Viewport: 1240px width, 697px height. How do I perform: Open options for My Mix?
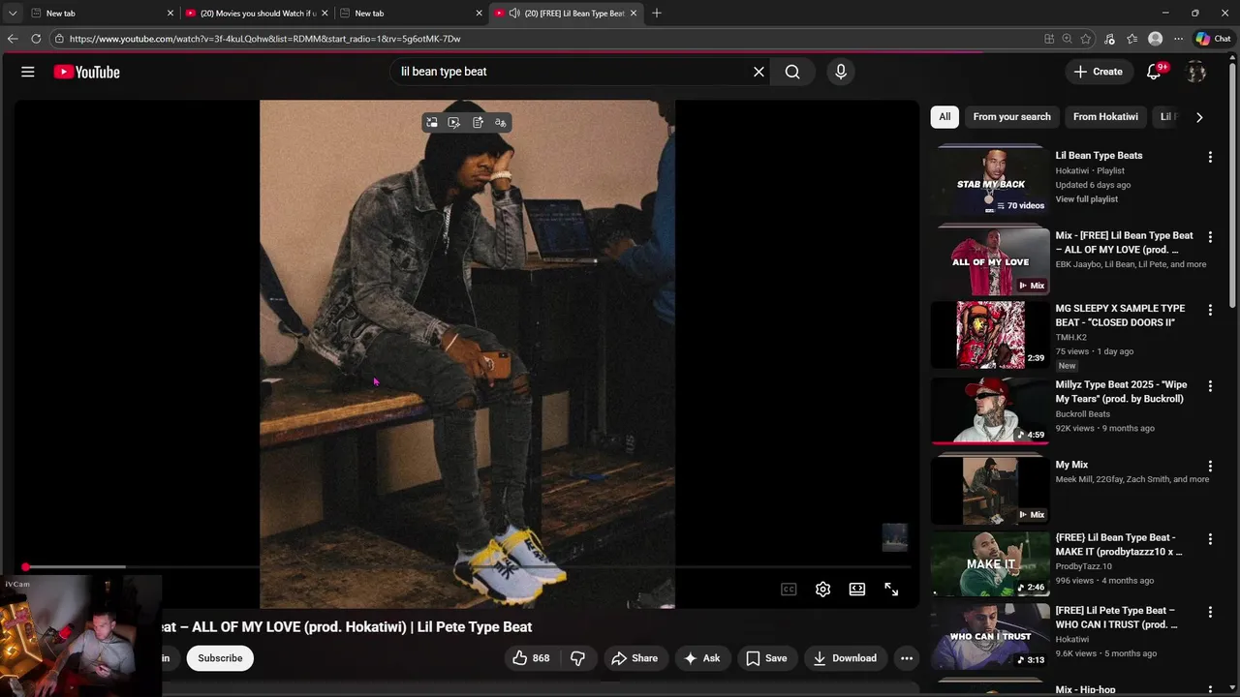1210,467
